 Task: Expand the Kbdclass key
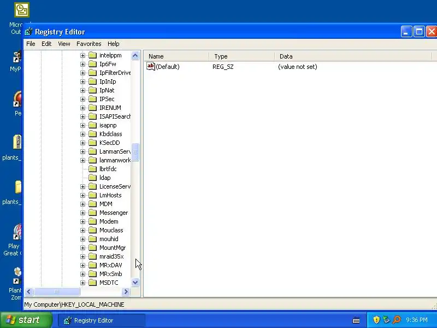(x=83, y=134)
